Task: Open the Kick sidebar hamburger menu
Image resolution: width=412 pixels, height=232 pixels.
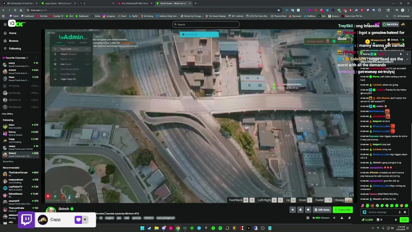Action: [5, 24]
